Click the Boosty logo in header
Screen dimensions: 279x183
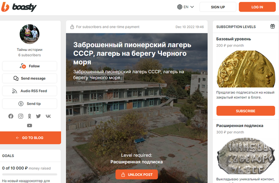tap(19, 7)
